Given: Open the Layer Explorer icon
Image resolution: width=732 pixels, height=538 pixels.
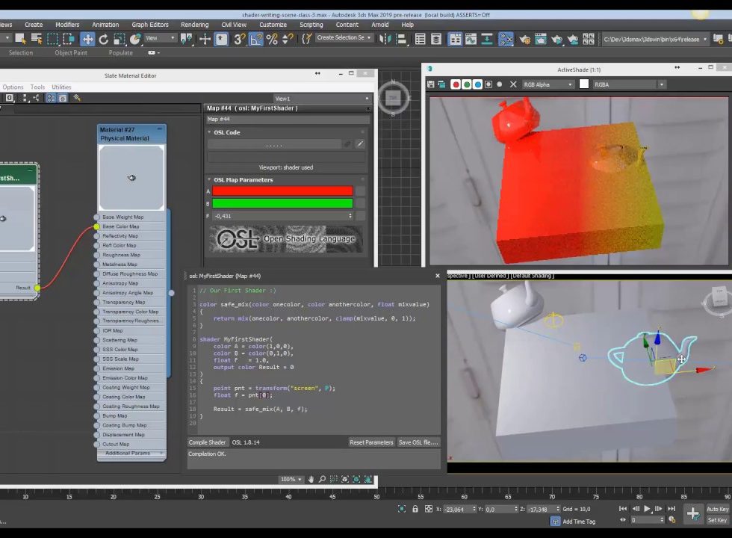Looking at the screenshot, I should pos(436,39).
